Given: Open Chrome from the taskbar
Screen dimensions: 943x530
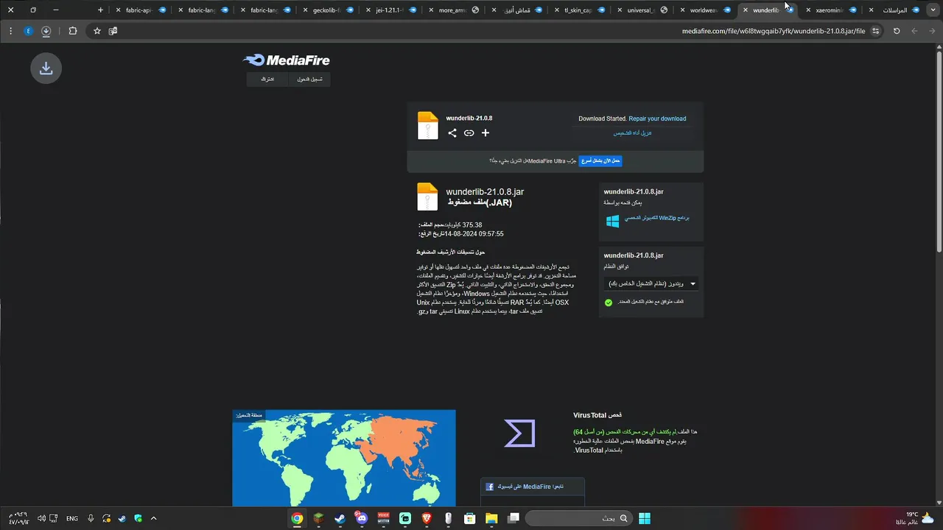Looking at the screenshot, I should click(297, 518).
